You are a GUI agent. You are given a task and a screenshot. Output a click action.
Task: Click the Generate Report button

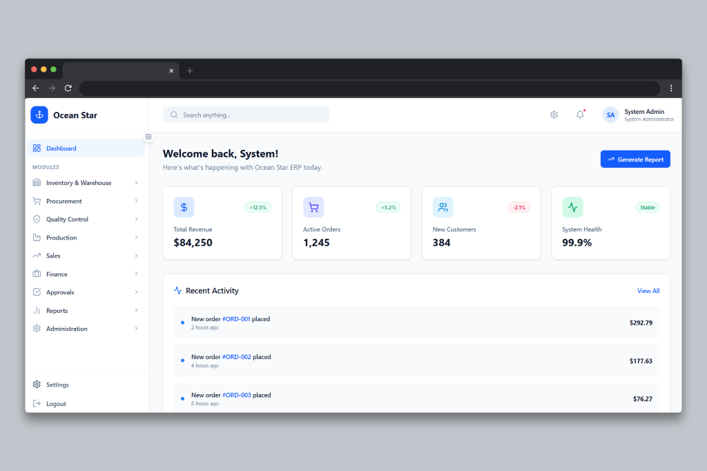point(635,159)
